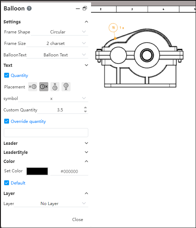The width and height of the screenshot is (196, 228).
Task: Expand the Leader section
Action: pyautogui.click(x=46, y=143)
